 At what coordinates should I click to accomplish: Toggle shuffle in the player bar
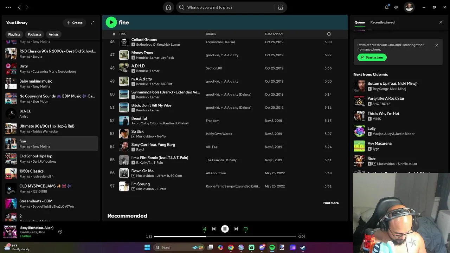[204, 229]
